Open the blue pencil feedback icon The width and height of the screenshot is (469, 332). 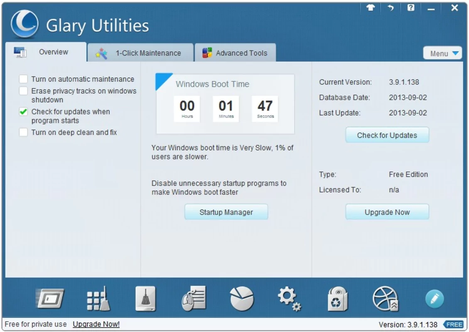point(435,299)
